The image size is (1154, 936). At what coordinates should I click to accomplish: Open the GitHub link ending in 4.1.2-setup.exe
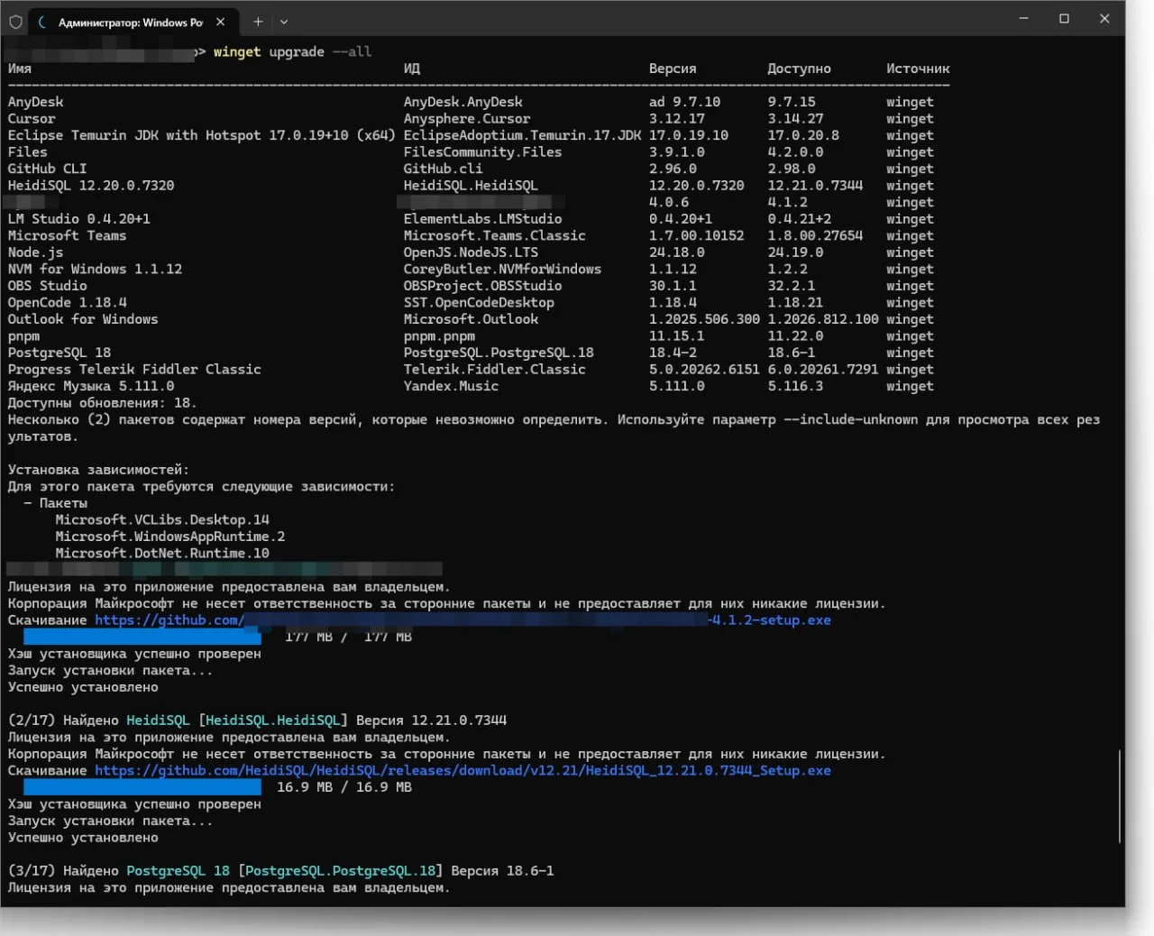point(463,619)
